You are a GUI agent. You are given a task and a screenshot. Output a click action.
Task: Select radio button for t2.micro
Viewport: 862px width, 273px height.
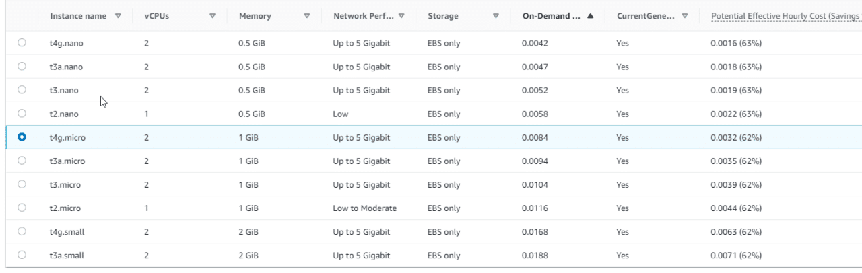click(22, 208)
